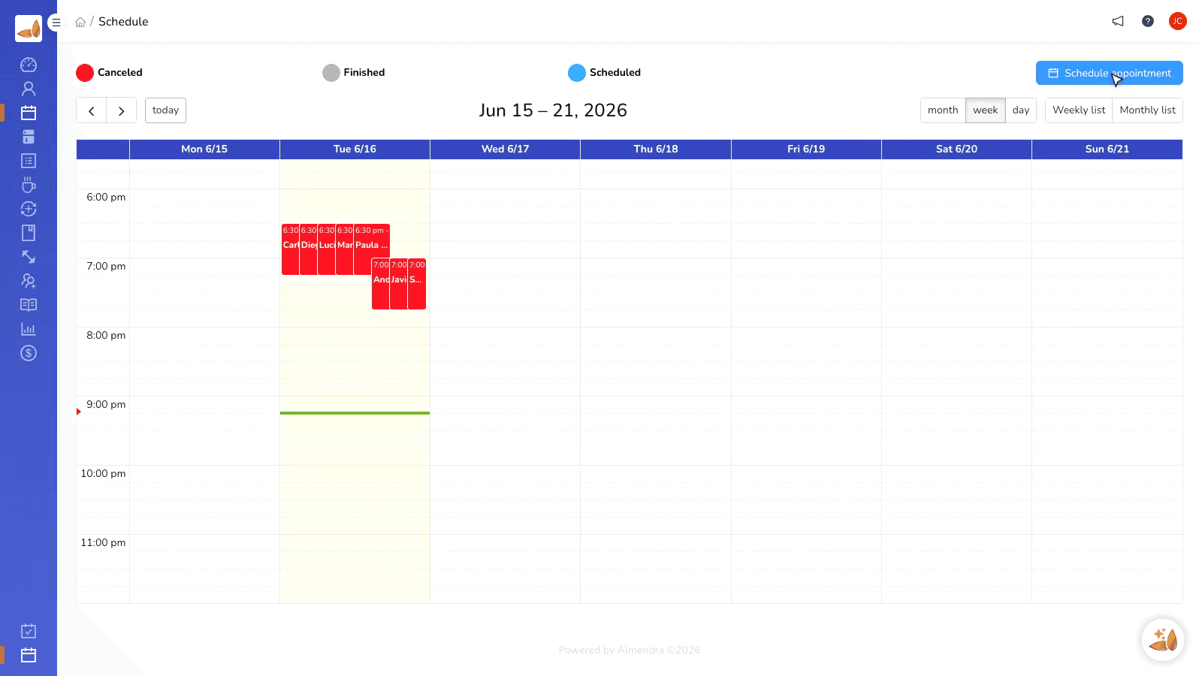This screenshot has height=676, width=1202.
Task: Switch to Monthly list view
Action: tap(1148, 110)
